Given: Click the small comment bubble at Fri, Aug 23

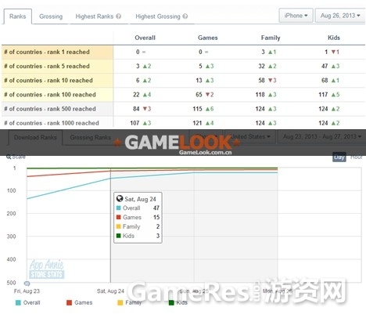Looking at the screenshot, I should pos(27,284).
